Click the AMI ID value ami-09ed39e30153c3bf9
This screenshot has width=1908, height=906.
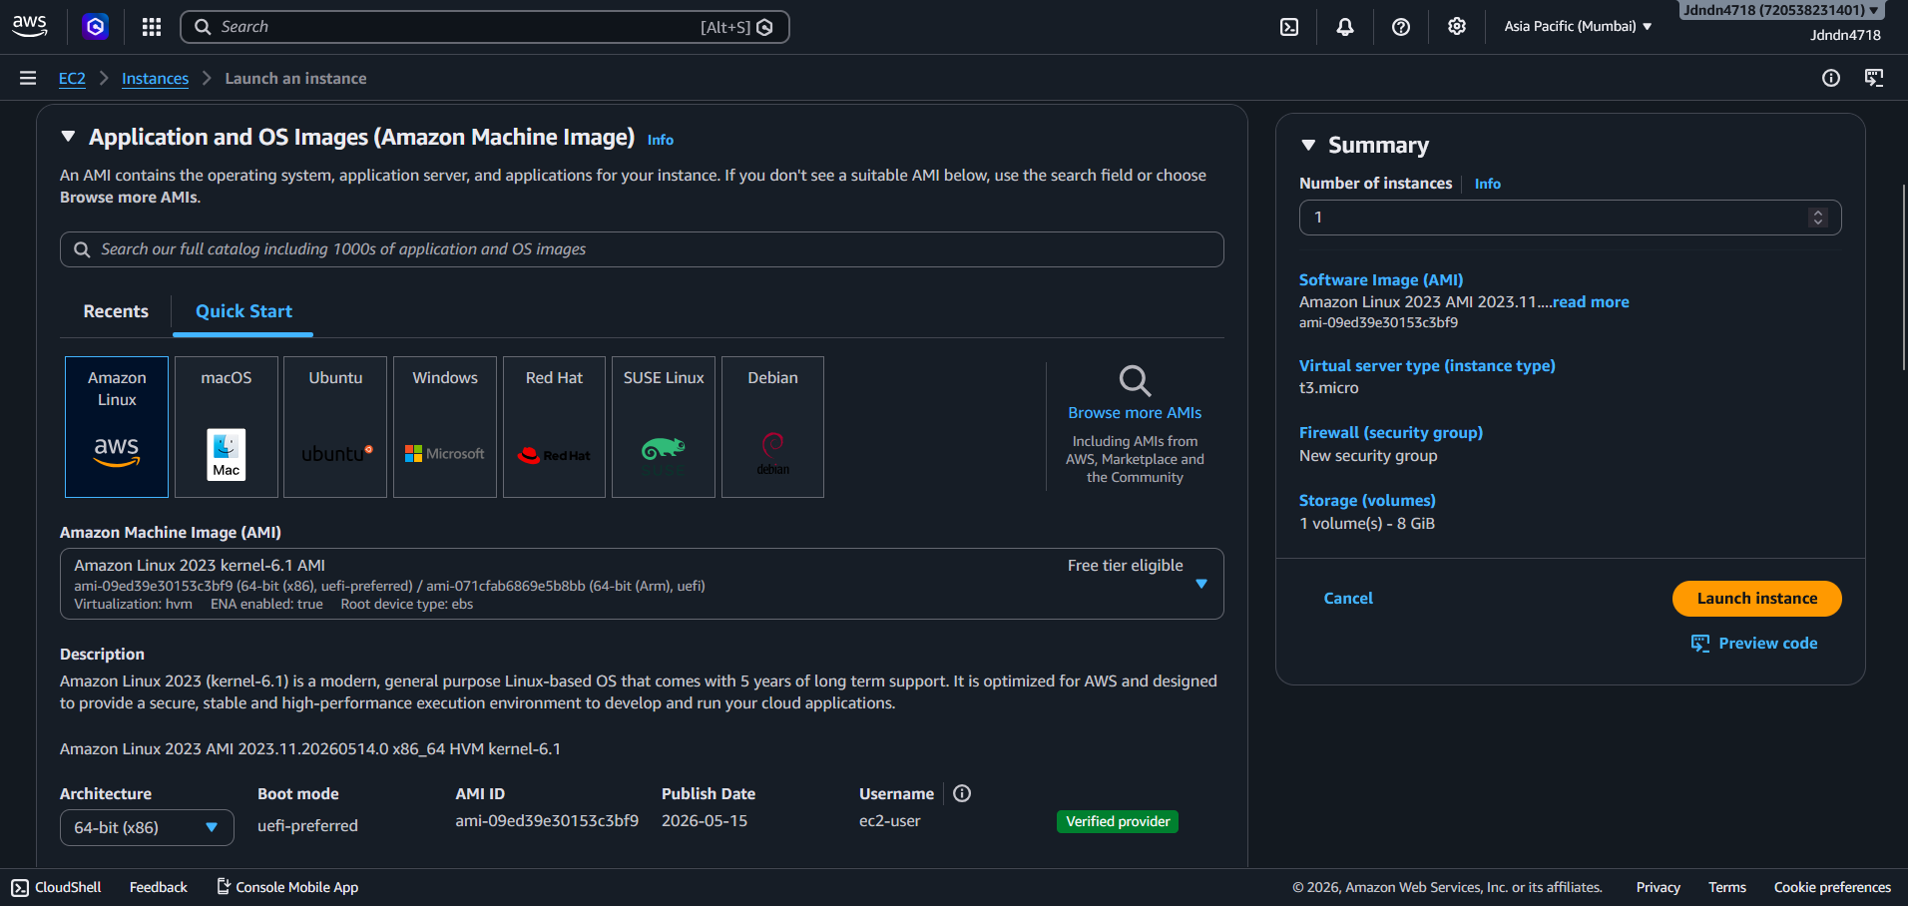[547, 821]
